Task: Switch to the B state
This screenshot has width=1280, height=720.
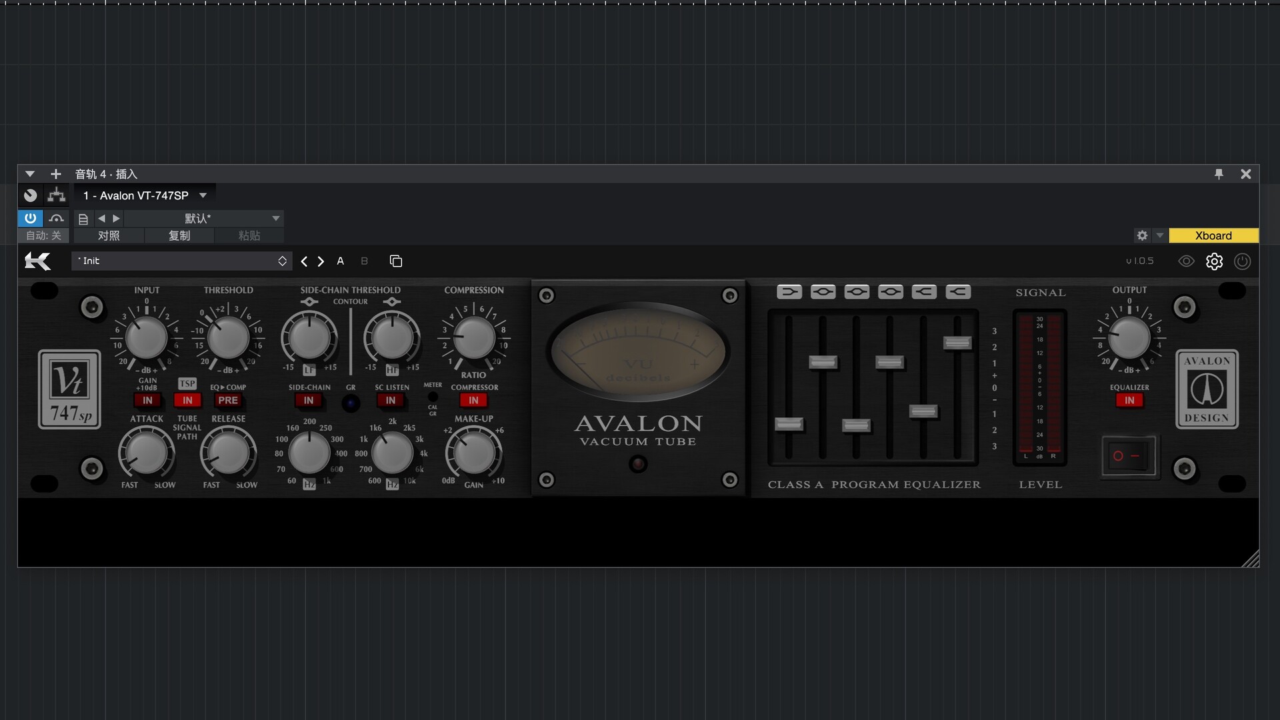Action: pos(364,261)
